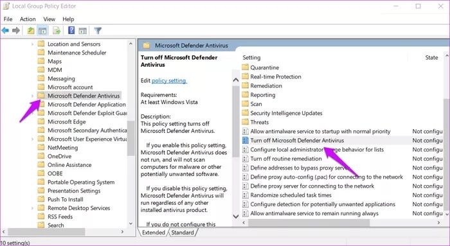450x246 pixels.
Task: Select the MDM tree item
Action: pyautogui.click(x=55, y=70)
